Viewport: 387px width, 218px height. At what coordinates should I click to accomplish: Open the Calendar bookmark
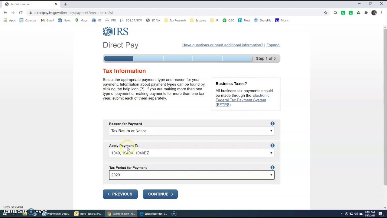point(28,20)
